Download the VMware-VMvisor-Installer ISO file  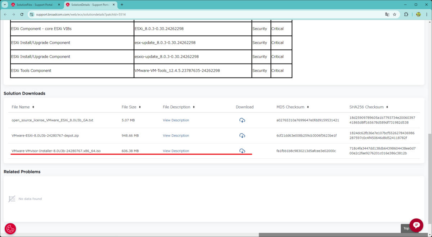point(242,151)
